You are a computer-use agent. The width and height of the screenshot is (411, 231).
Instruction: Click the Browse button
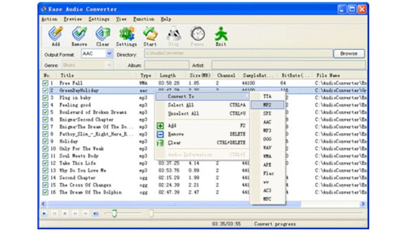[x=349, y=54]
